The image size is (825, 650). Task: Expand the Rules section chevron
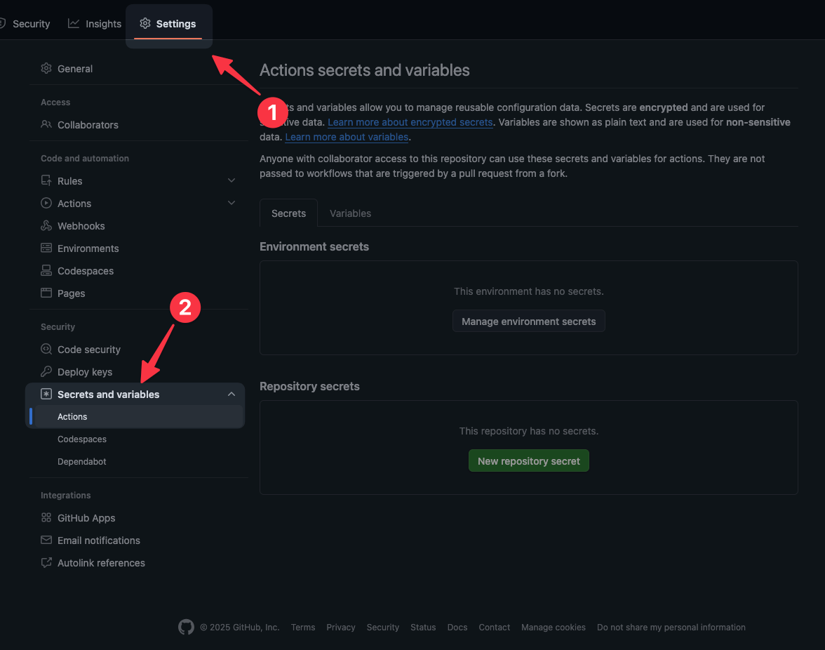tap(232, 181)
